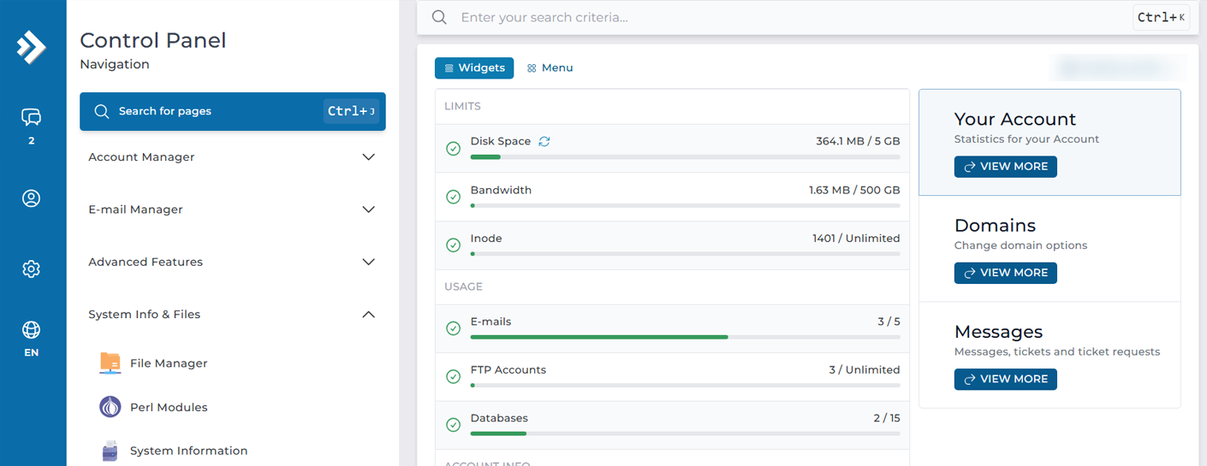
Task: Click the Databases status check icon
Action: (x=454, y=425)
